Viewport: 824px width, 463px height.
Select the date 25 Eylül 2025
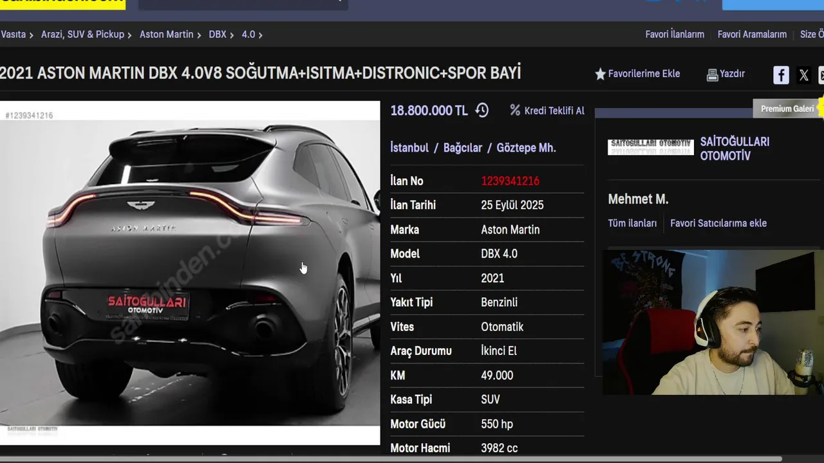(x=512, y=205)
